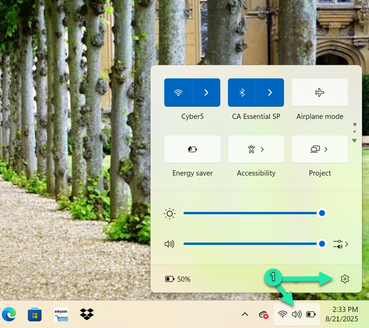Open Dropbox from taskbar
The height and width of the screenshot is (328, 369).
click(87, 314)
